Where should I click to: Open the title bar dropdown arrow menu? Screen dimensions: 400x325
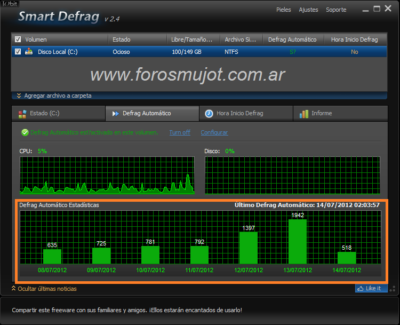365,10
